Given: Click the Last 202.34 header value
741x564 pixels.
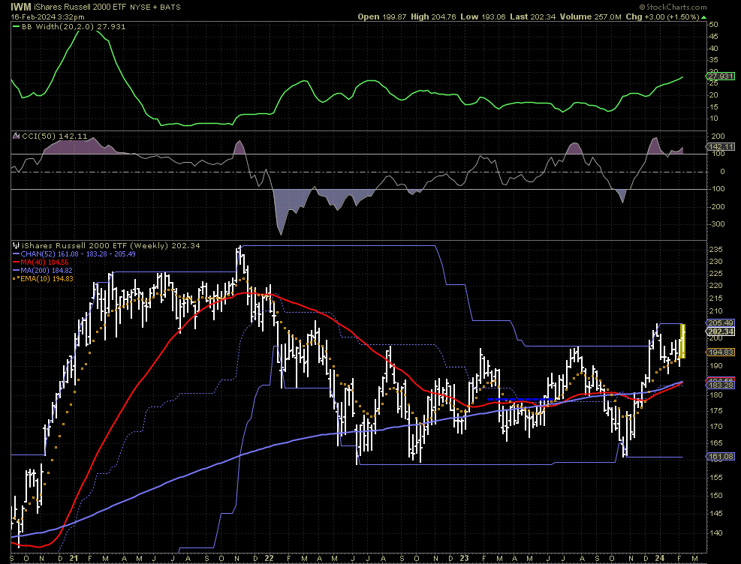Looking at the screenshot, I should (532, 16).
